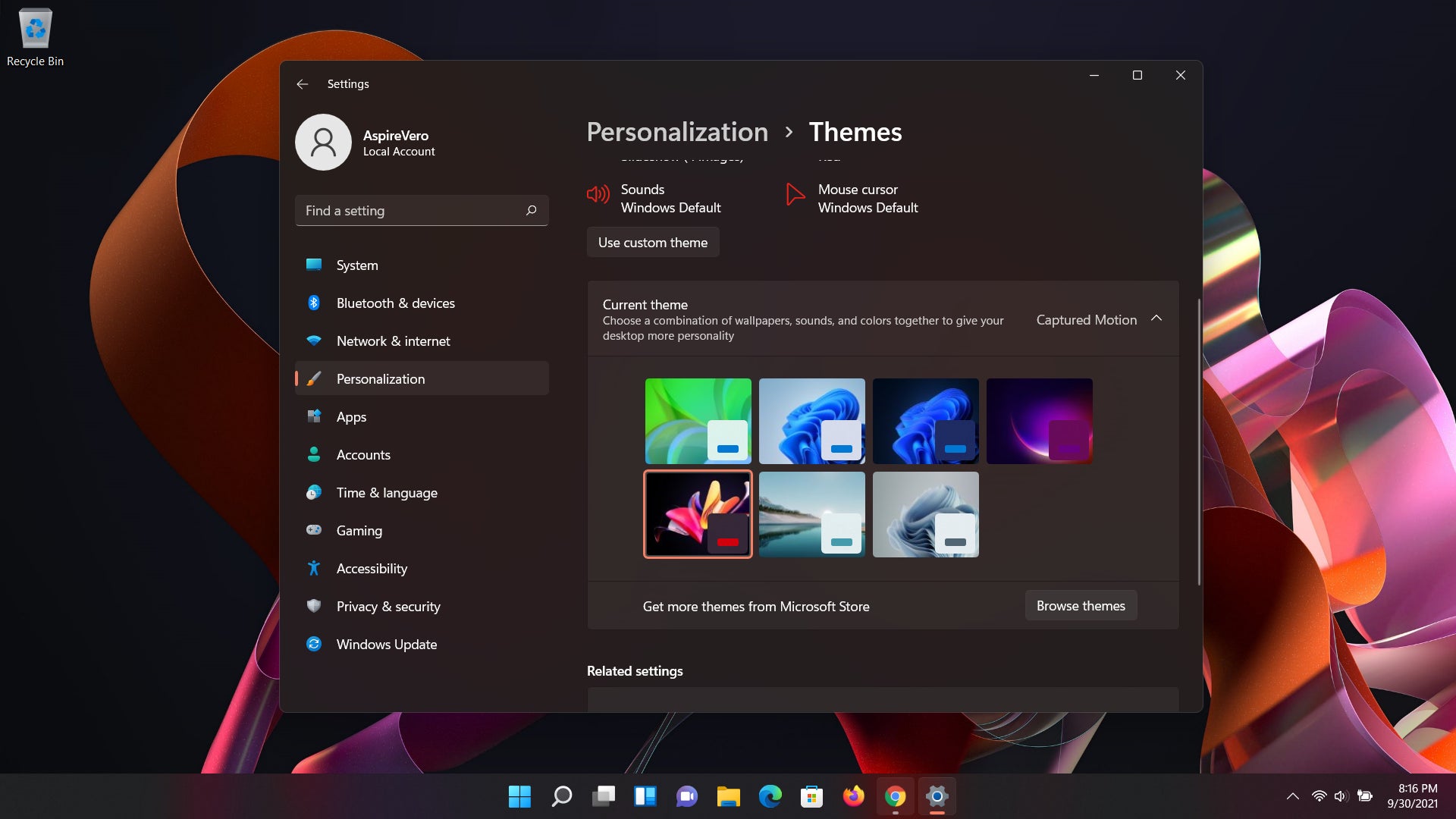Select Personalization in the sidebar
The width and height of the screenshot is (1456, 819).
[422, 378]
